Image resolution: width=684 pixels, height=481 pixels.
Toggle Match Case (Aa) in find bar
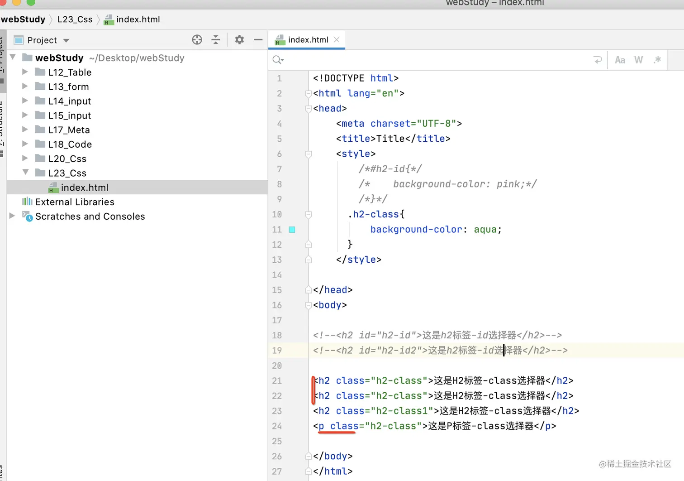[620, 60]
